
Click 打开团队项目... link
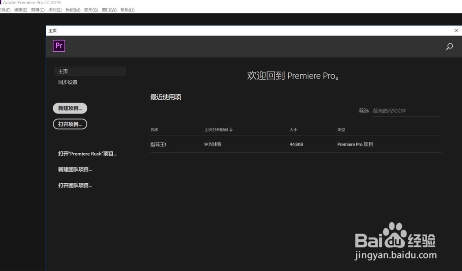tap(75, 186)
